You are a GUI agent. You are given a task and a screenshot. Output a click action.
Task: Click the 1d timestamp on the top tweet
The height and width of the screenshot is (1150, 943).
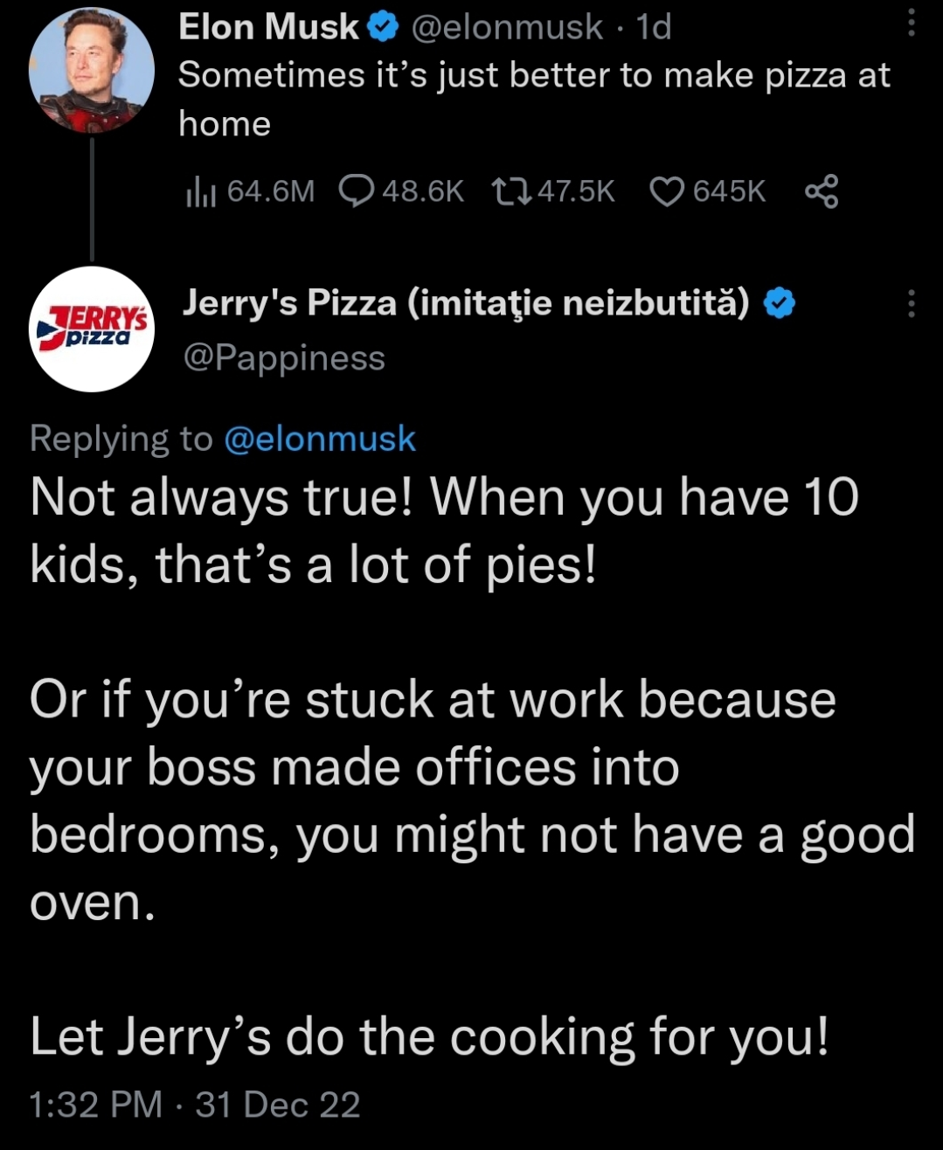click(654, 28)
